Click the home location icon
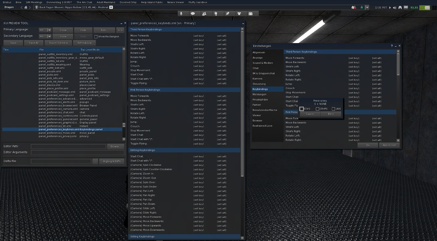This screenshot has width=437, height=241. tap(26, 7)
